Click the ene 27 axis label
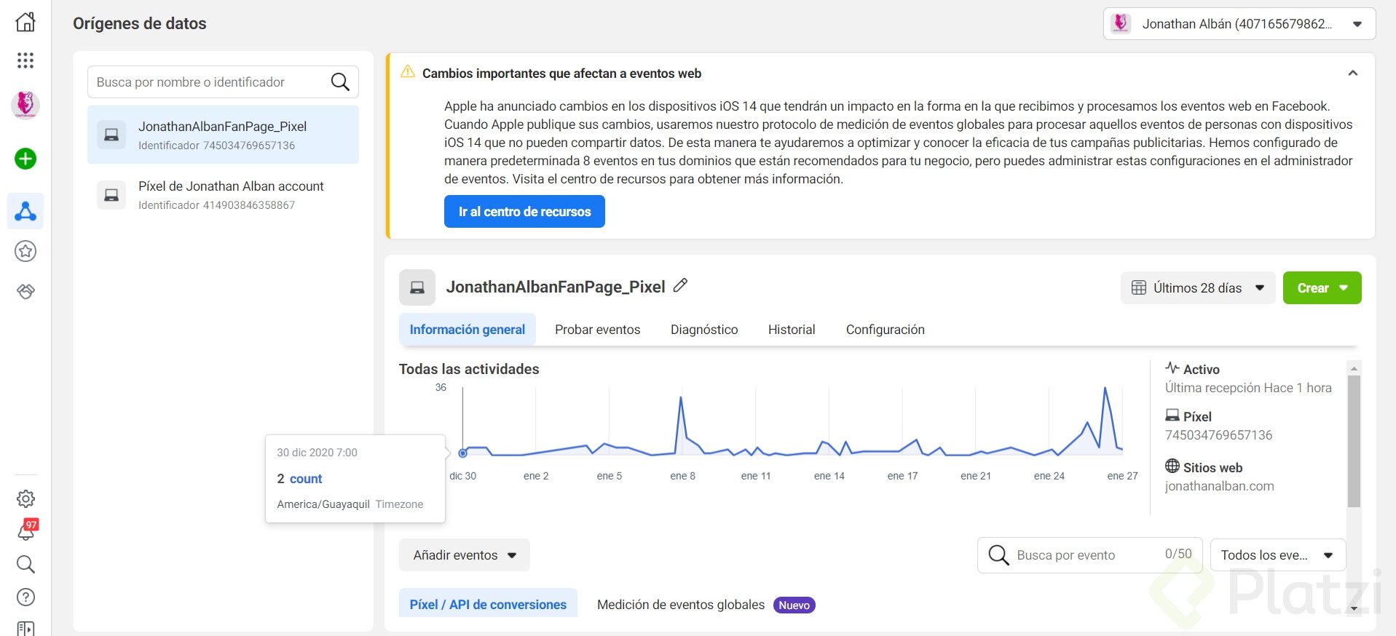 pos(1122,476)
